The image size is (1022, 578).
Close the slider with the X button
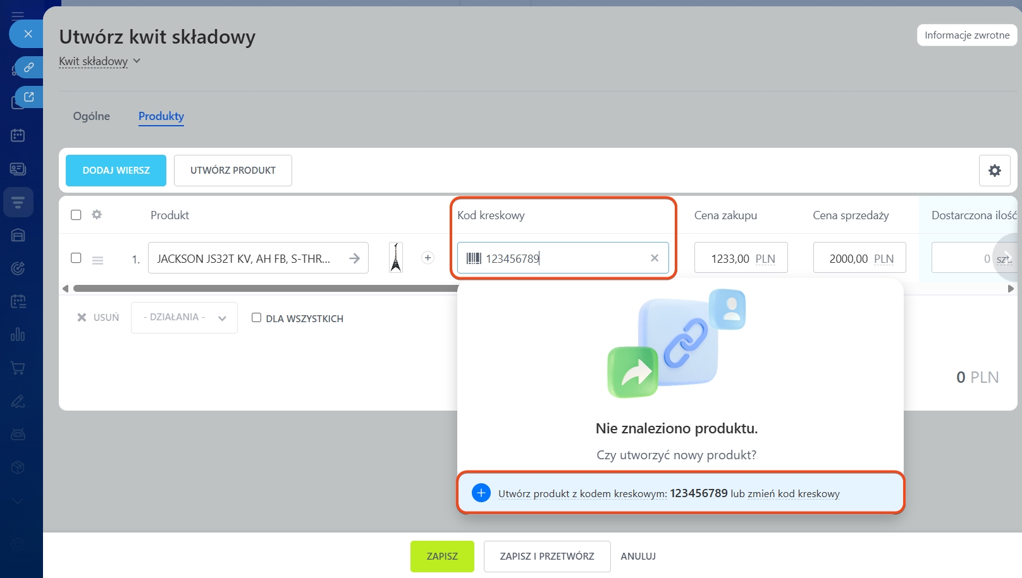tap(28, 33)
